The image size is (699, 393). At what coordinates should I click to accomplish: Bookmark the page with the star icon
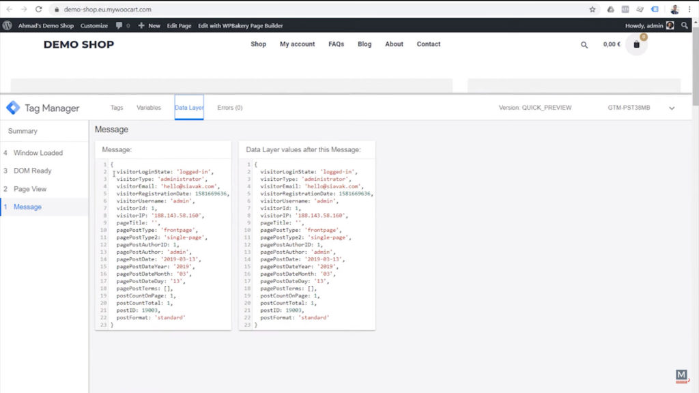pos(593,10)
